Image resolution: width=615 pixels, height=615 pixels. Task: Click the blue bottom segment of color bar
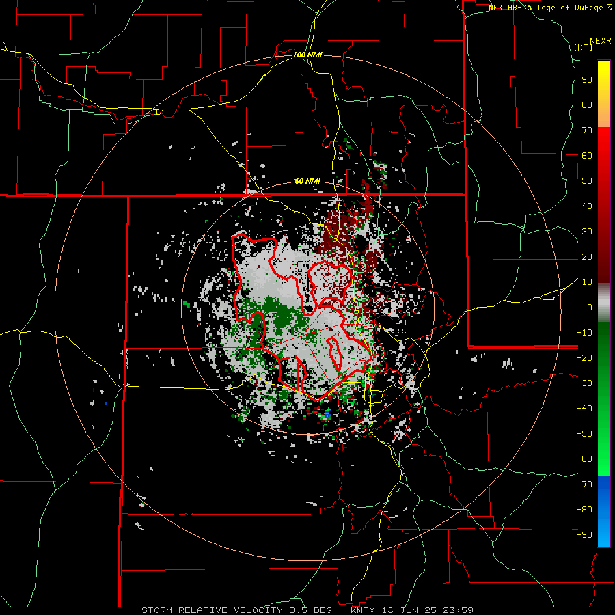603,511
